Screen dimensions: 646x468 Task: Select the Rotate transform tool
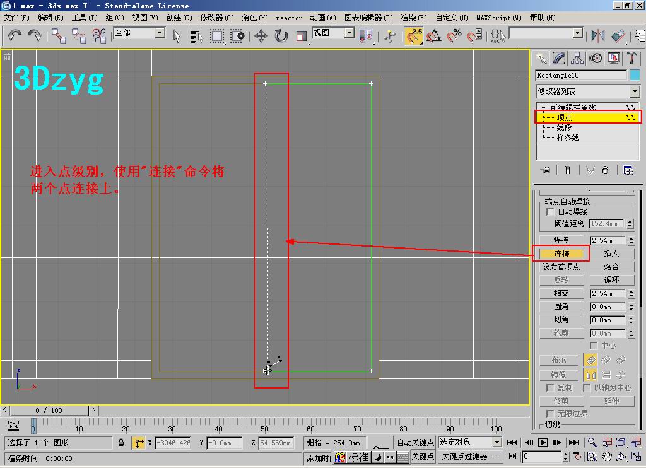click(x=281, y=36)
